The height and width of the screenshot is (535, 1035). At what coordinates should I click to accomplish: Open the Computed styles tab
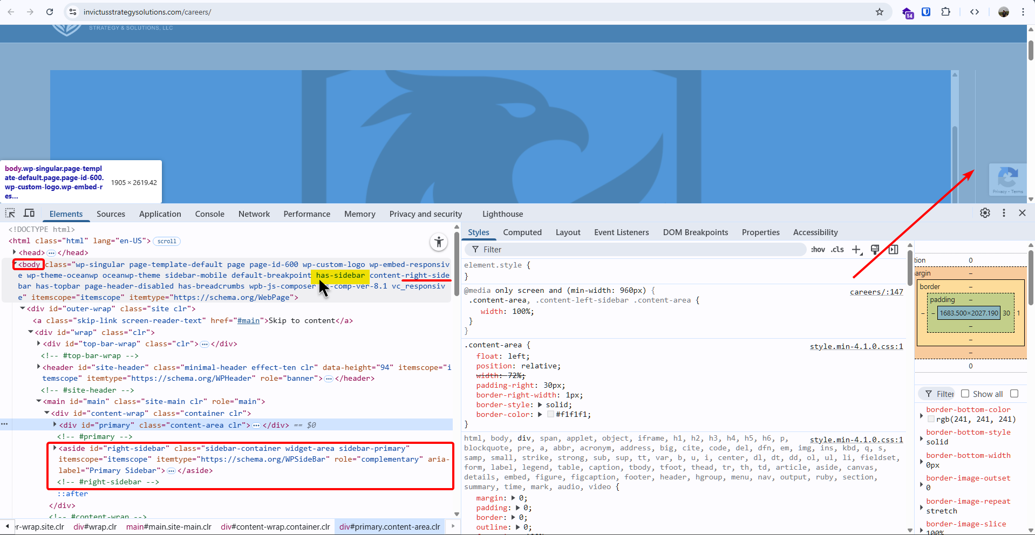(522, 232)
